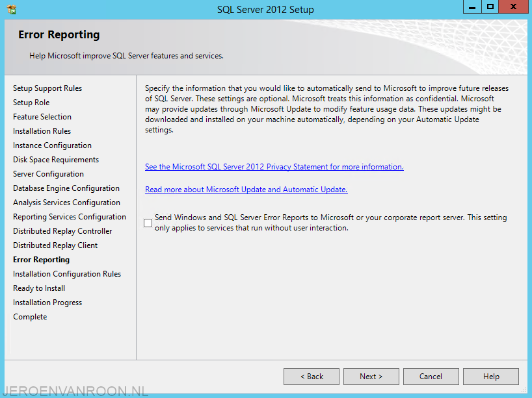Viewport: 532px width, 398px height.
Task: Select the Installation Progress step
Action: 47,303
